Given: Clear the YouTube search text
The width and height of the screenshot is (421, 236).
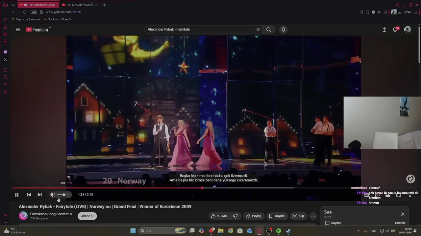Looking at the screenshot, I should [x=258, y=29].
